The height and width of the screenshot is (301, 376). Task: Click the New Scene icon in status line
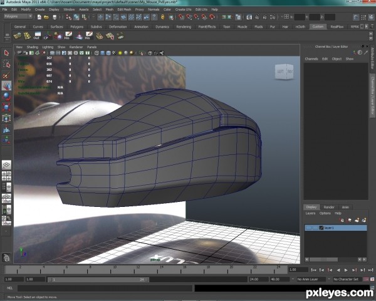[x=39, y=17]
